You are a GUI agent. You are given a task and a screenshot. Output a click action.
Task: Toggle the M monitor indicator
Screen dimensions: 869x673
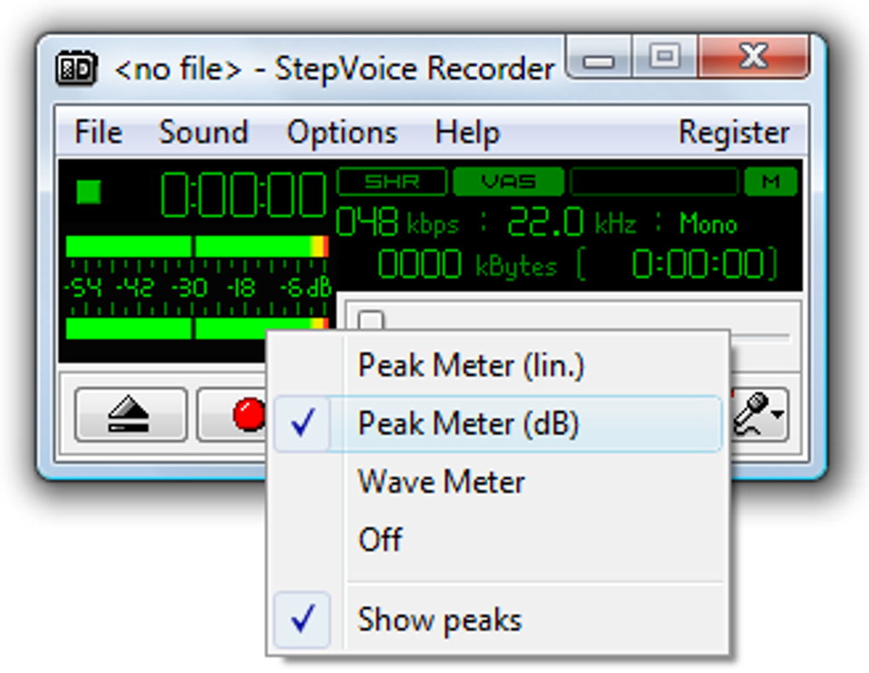[x=771, y=181]
